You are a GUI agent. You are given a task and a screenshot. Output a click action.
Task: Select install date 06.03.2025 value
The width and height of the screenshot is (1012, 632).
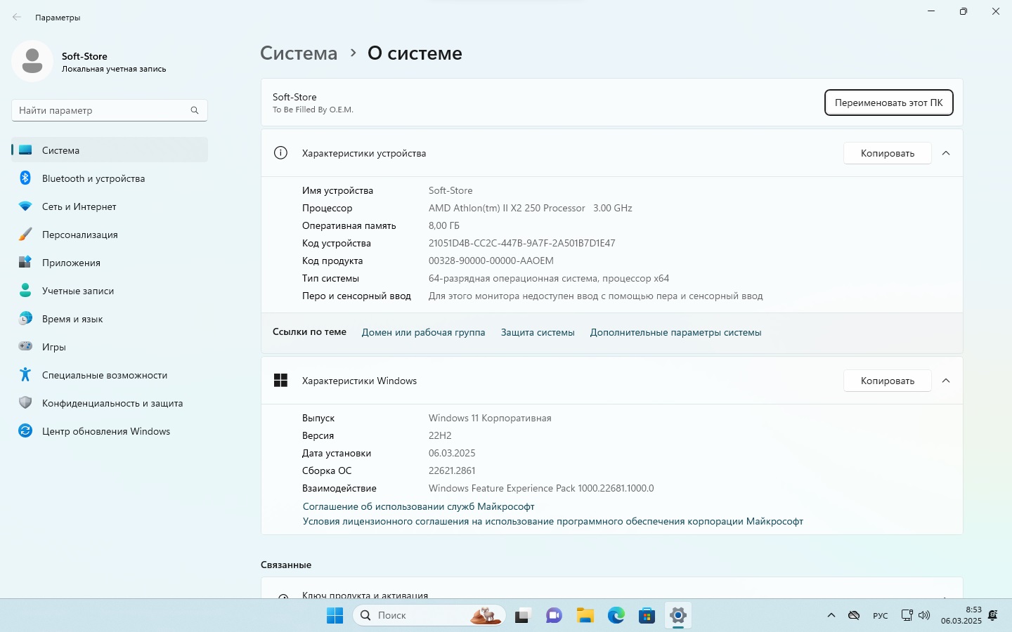tap(452, 453)
